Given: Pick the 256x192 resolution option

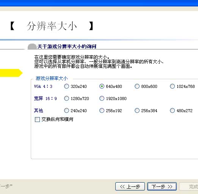Looking at the screenshot, I should 102,111.
